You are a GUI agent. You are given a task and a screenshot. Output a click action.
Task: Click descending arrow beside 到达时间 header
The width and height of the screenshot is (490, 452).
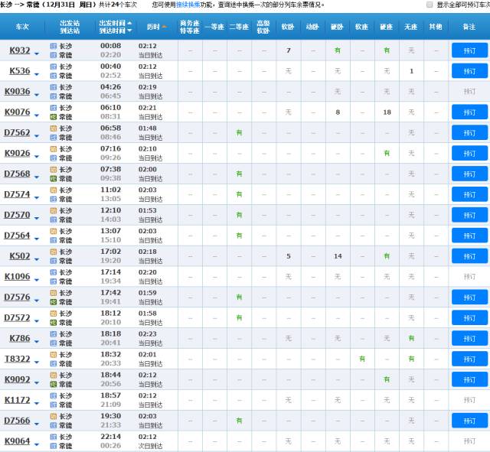tap(129, 31)
